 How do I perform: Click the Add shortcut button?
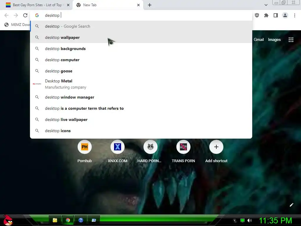216,147
